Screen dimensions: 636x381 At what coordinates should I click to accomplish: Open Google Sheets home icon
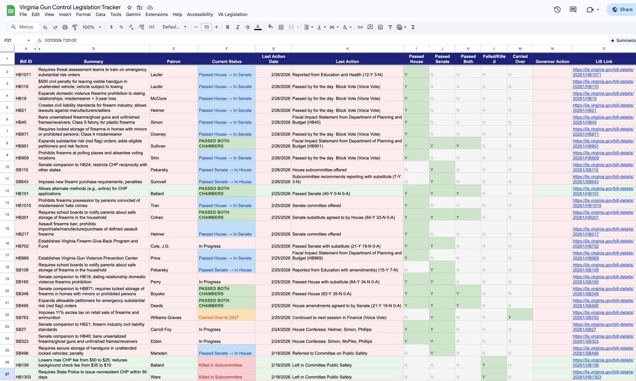coord(10,10)
